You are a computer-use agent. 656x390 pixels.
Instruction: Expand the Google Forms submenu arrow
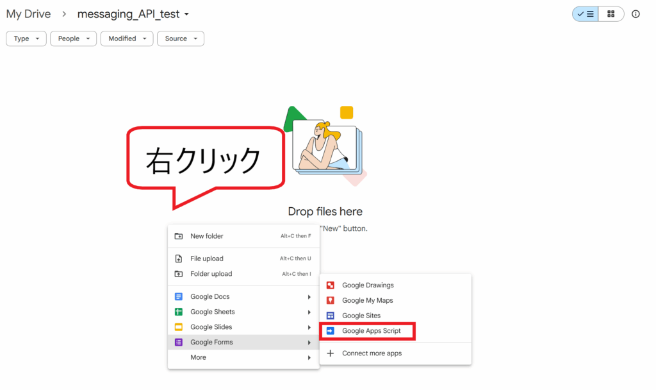click(309, 343)
